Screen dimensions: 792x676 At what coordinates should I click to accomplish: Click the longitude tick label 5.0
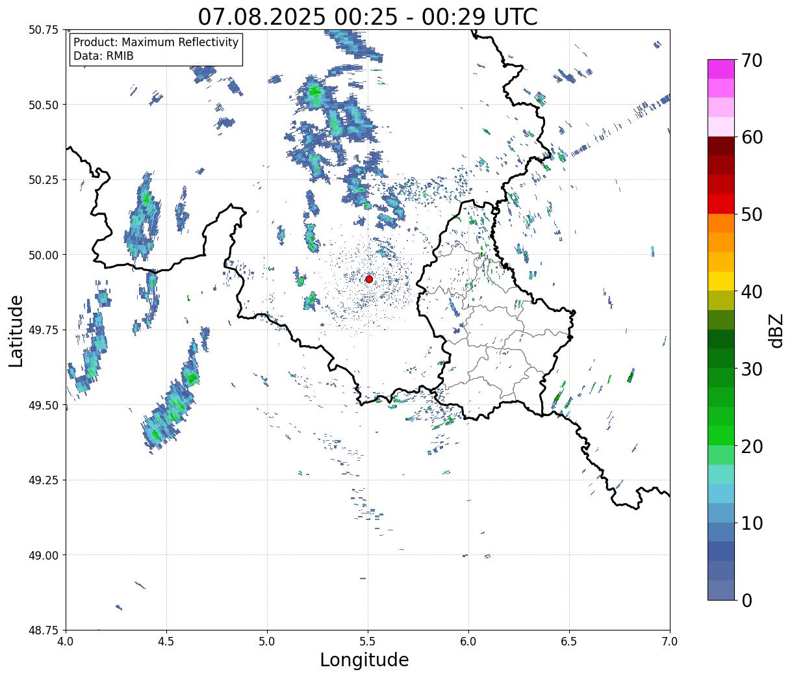click(267, 642)
